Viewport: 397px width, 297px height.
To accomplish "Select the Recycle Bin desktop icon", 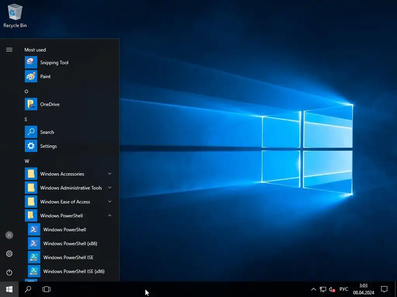I will click(x=15, y=15).
